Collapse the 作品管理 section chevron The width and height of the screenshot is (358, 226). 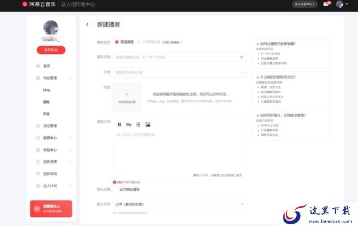coord(70,78)
